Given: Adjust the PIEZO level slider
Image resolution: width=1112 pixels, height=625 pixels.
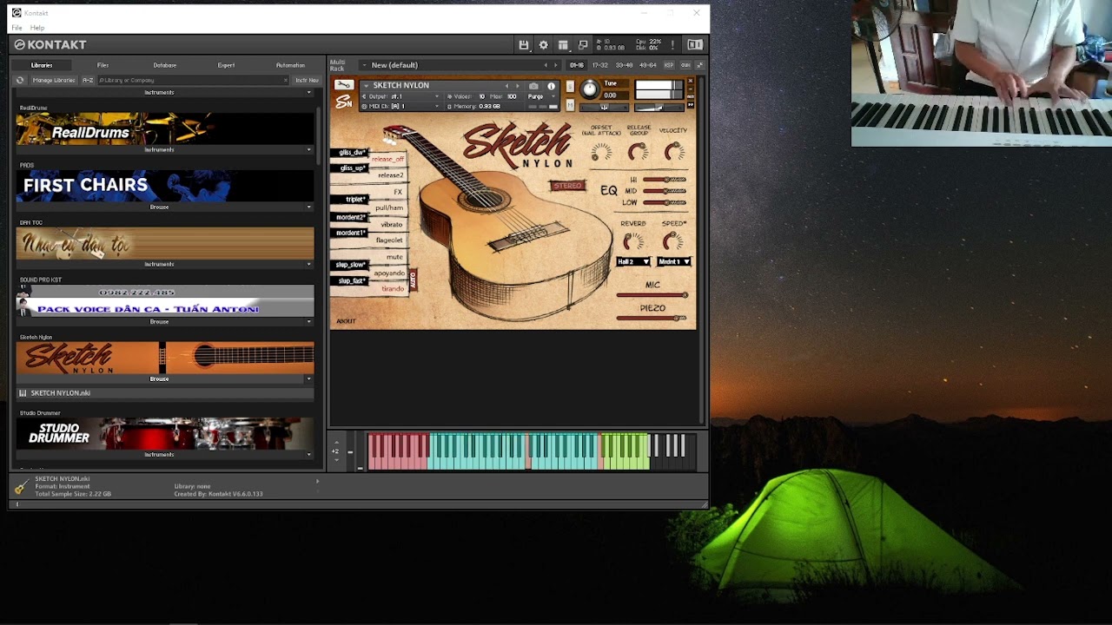Looking at the screenshot, I should point(652,319).
